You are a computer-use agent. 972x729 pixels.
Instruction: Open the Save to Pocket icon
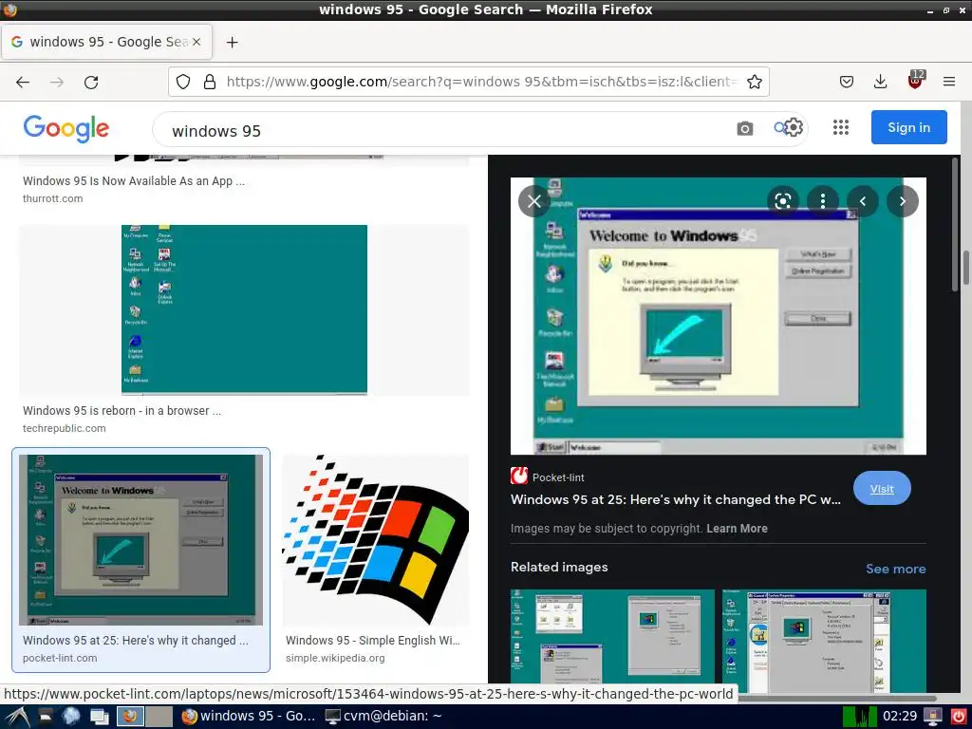click(x=846, y=82)
